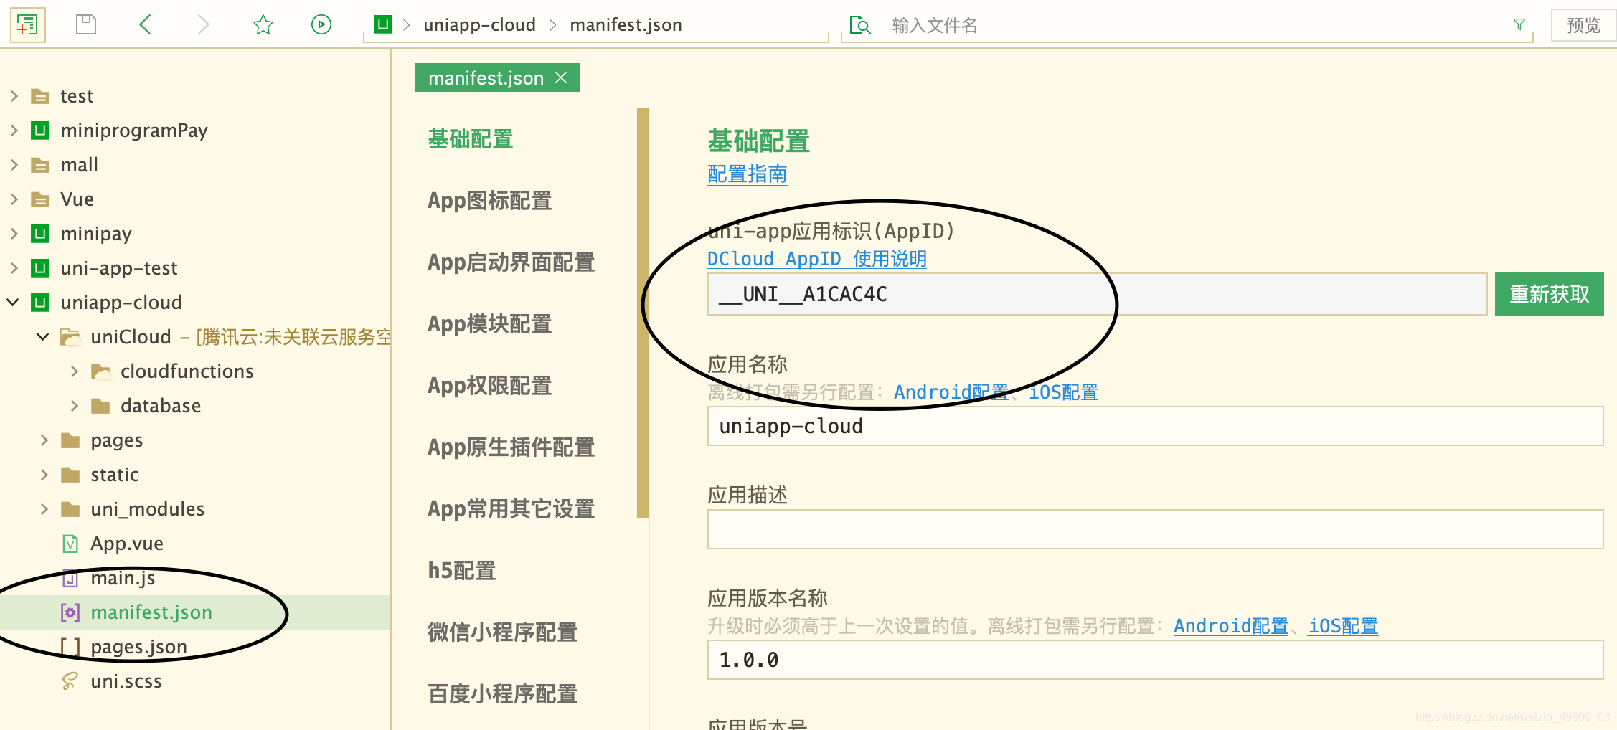Click the miniprogramPay project icon
The image size is (1617, 730).
coord(40,131)
